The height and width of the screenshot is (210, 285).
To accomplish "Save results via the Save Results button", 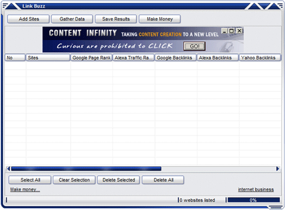I will pyautogui.click(x=116, y=19).
